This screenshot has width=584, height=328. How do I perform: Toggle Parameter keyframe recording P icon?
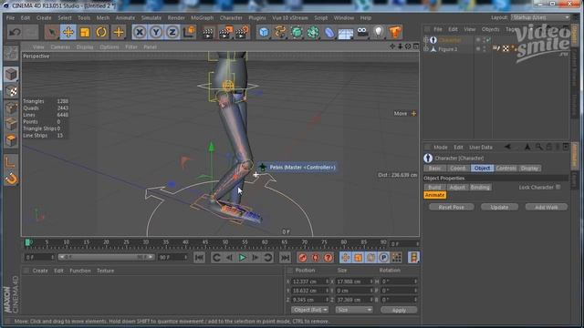tap(383, 257)
